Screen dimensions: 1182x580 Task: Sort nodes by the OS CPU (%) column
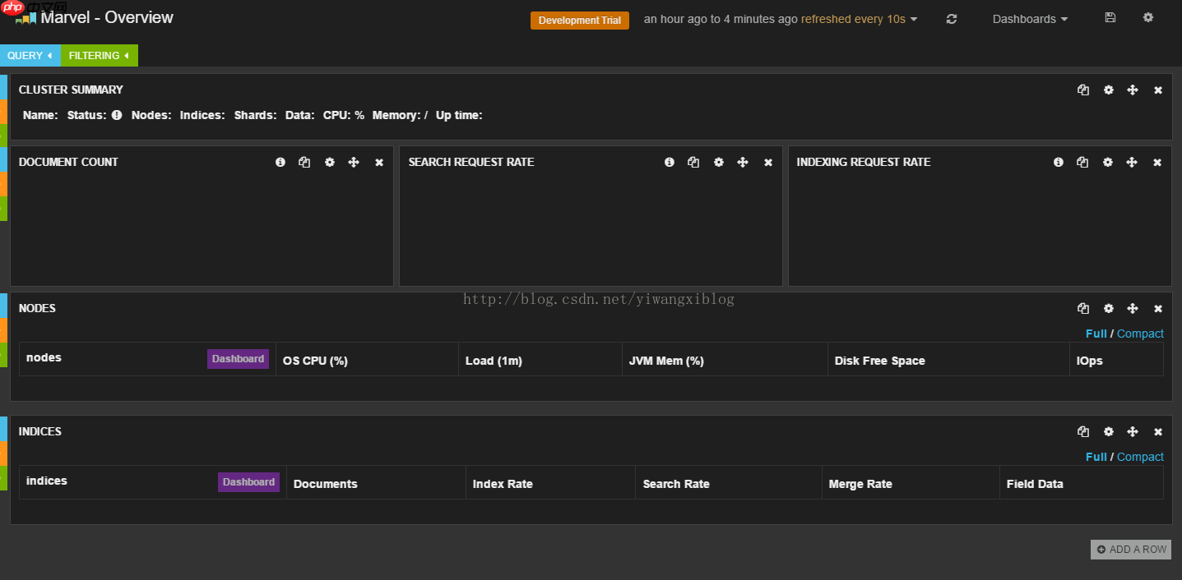(x=315, y=361)
